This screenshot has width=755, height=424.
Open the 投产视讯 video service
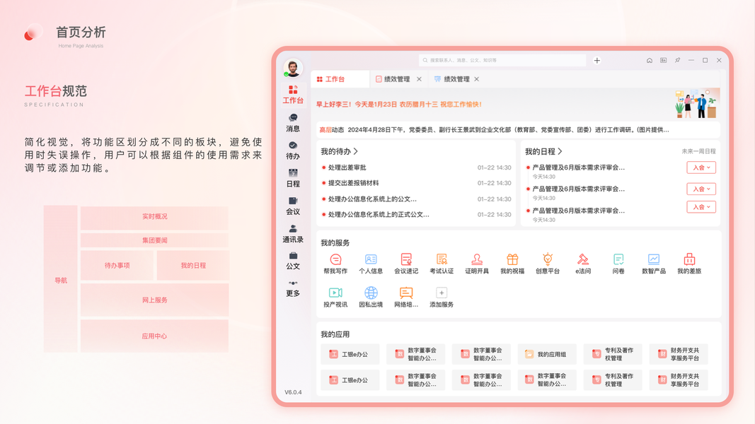(x=335, y=298)
